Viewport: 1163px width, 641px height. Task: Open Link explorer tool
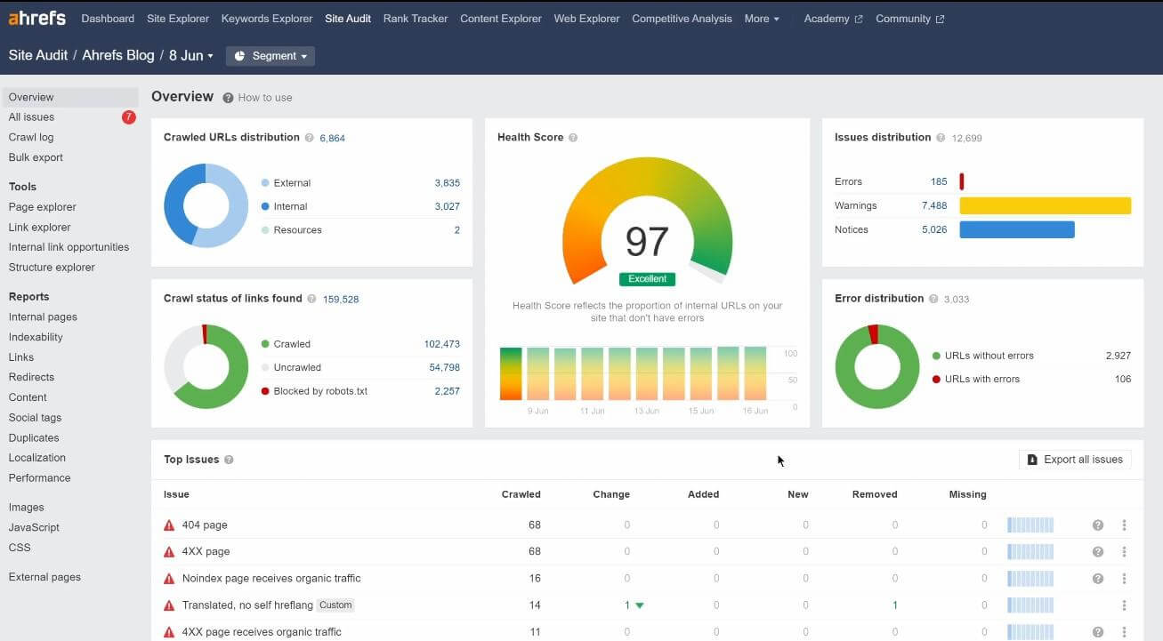39,228
